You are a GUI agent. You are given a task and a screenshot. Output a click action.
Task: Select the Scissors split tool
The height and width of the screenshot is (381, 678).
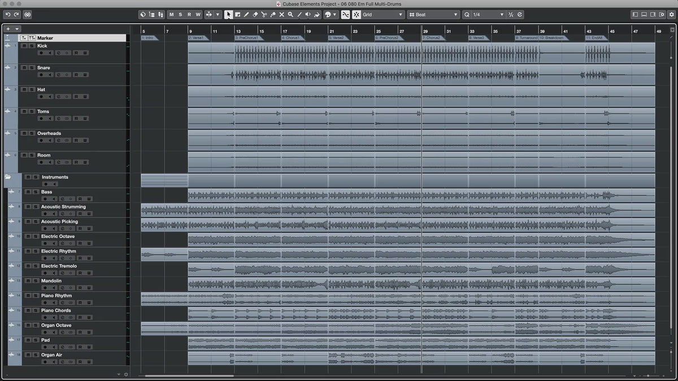coord(264,15)
